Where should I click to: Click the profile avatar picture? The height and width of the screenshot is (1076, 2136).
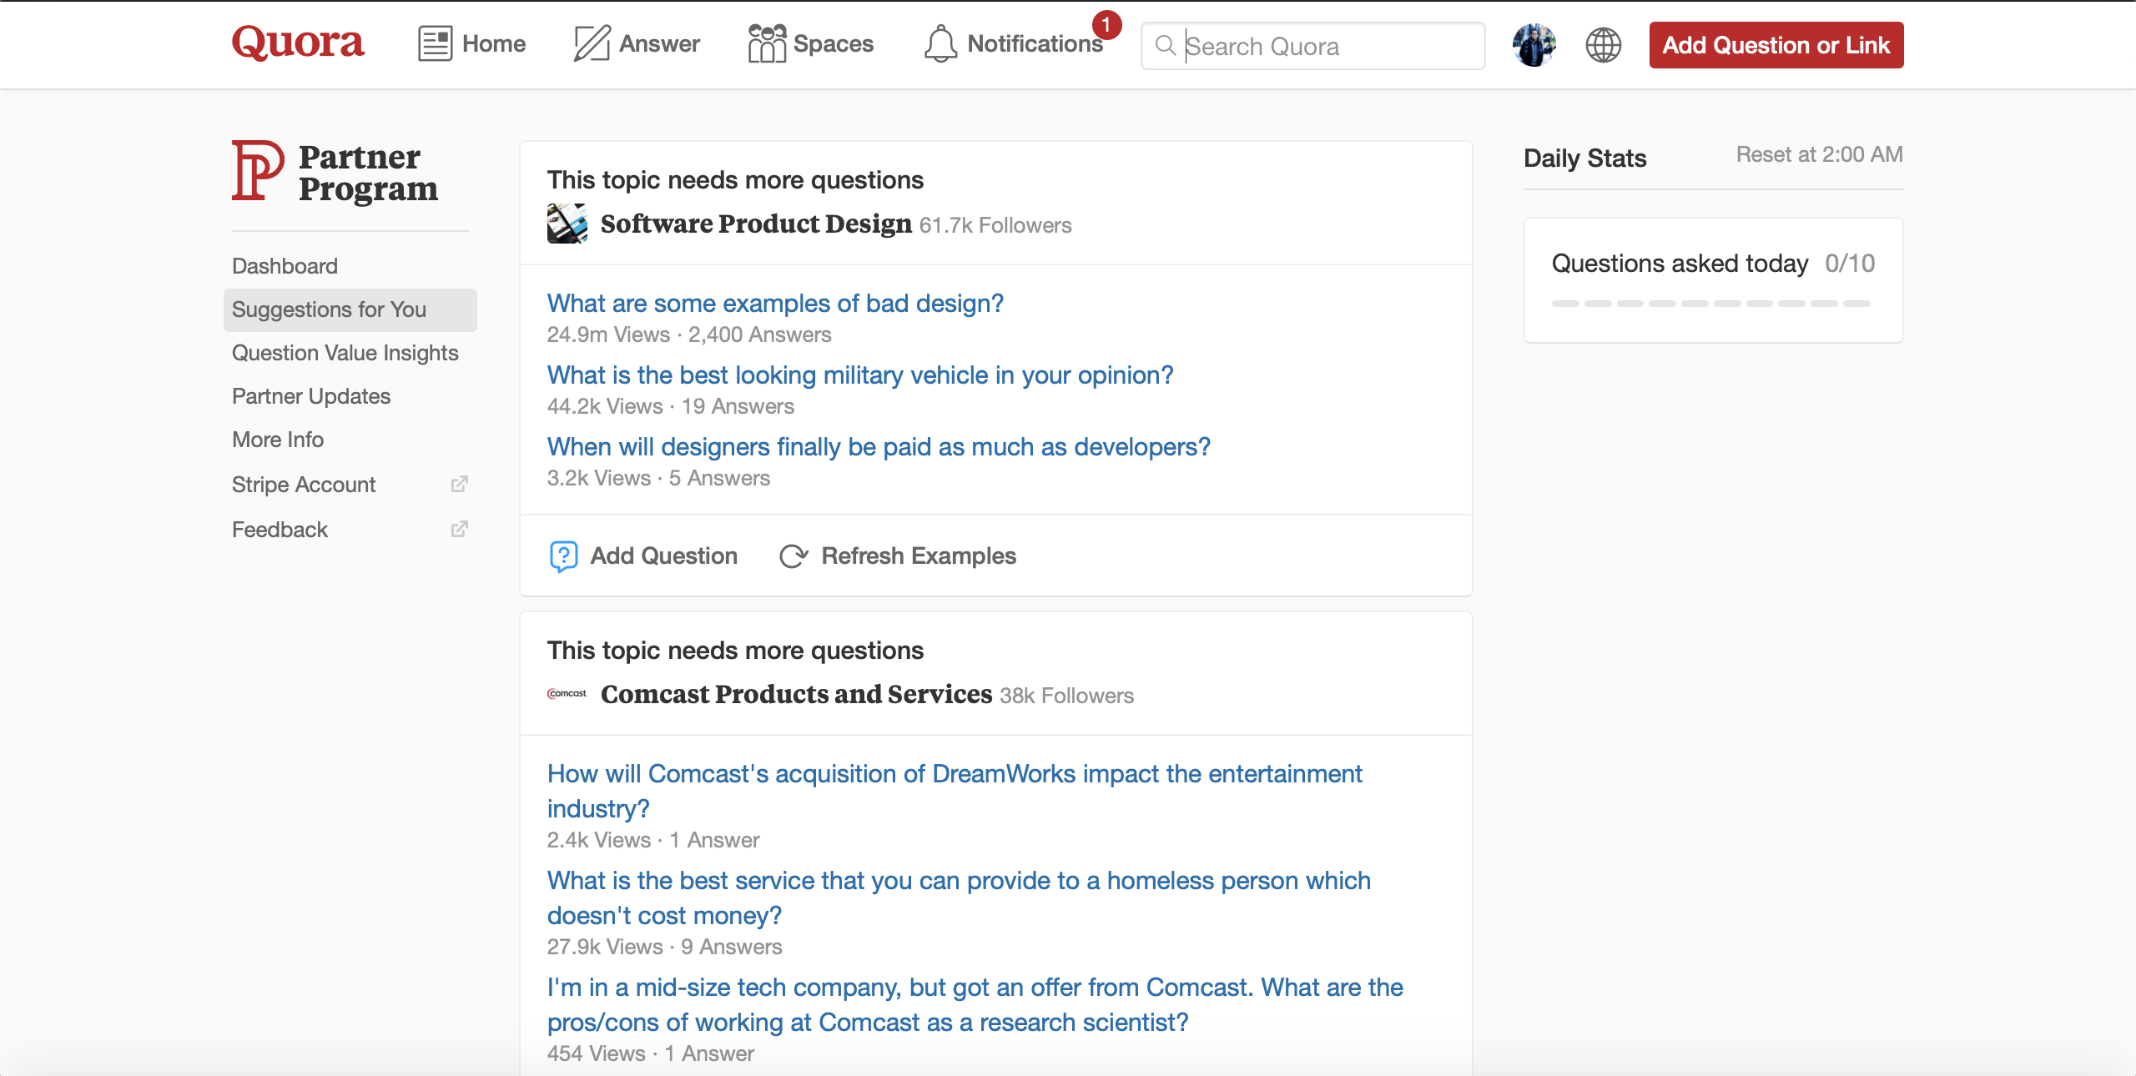coord(1534,45)
